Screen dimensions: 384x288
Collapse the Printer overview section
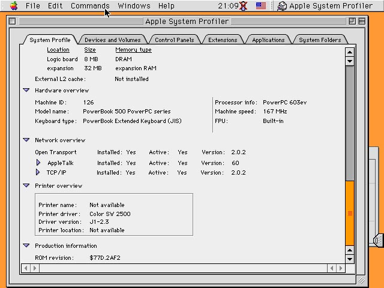pyautogui.click(x=26, y=185)
